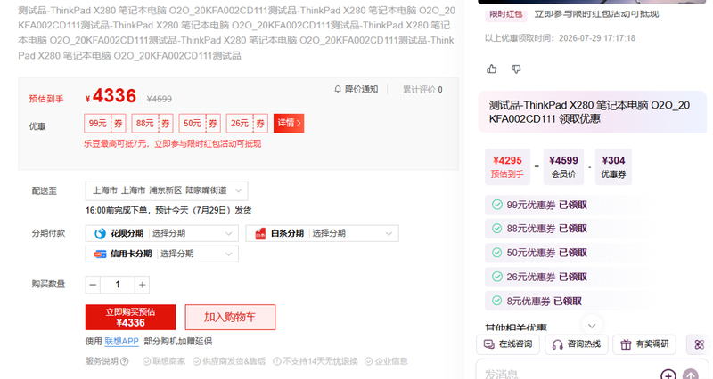Expand 其他相关优惠 with the chevron
Screen dimensions: 713x379
point(592,326)
